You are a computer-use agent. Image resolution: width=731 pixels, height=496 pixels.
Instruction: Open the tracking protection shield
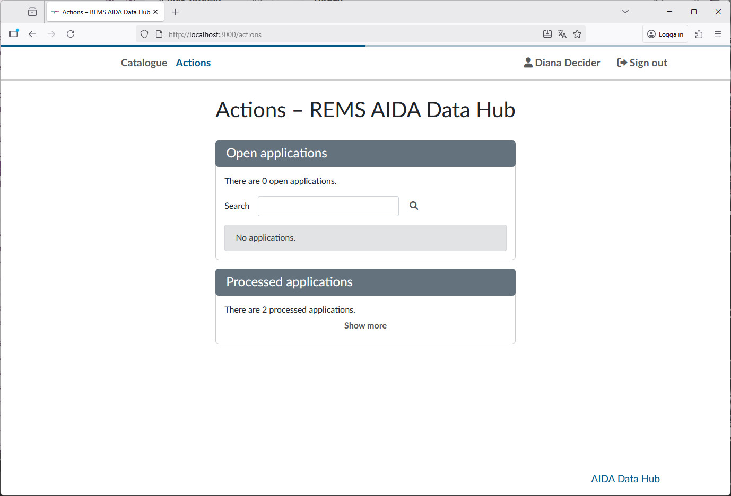coord(144,33)
